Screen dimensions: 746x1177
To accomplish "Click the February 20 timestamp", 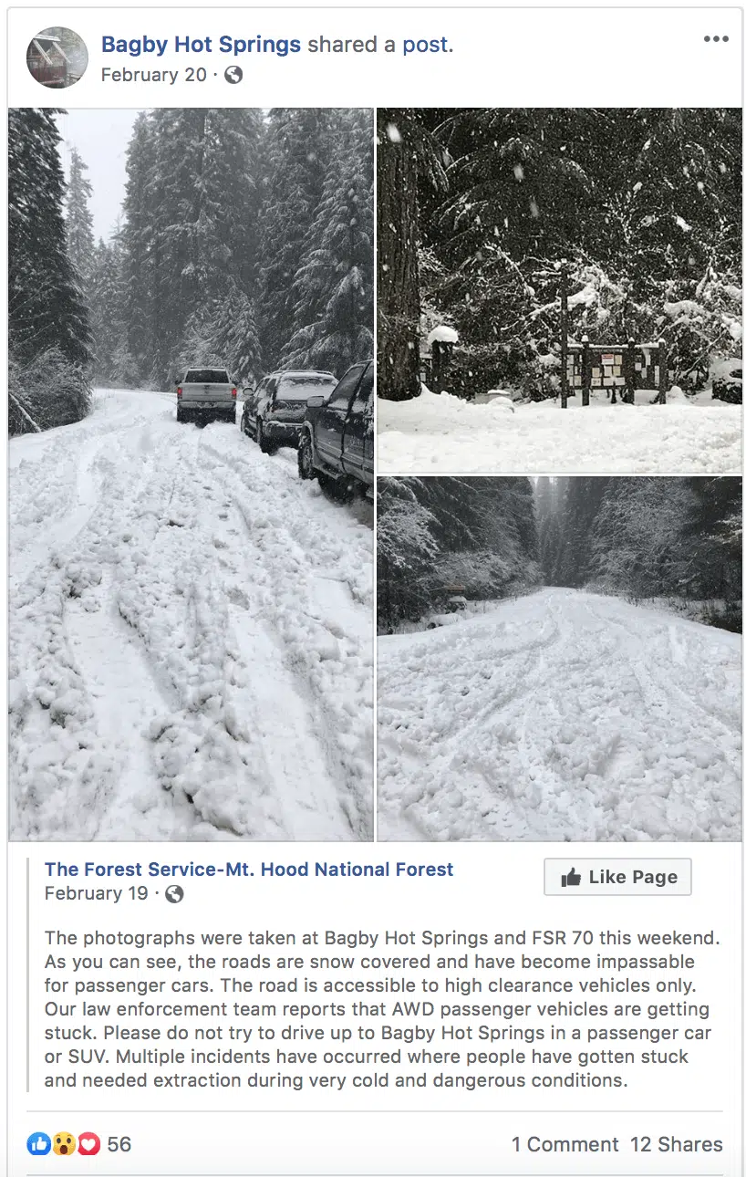I will (x=153, y=75).
